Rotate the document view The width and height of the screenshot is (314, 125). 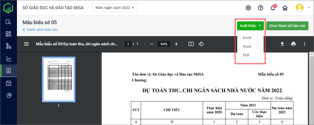(x=201, y=44)
